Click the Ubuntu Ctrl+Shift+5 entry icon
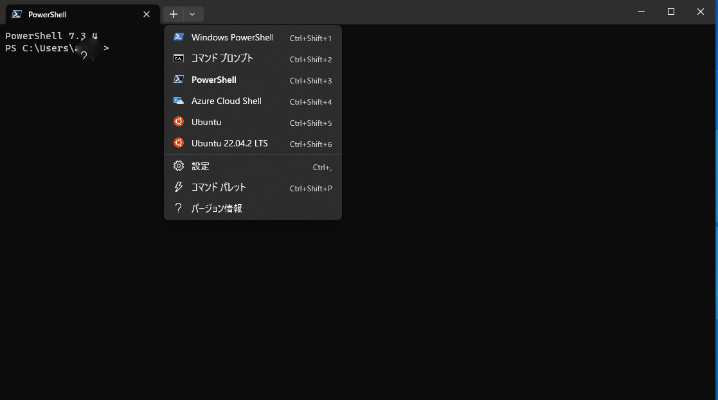The image size is (718, 400). click(179, 121)
